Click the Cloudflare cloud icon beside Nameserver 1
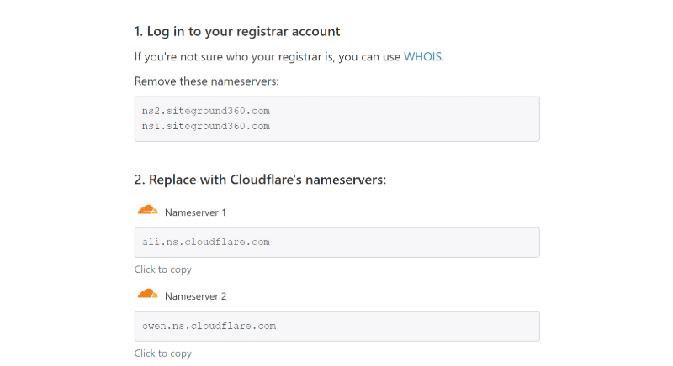The width and height of the screenshot is (673, 366). pos(147,211)
